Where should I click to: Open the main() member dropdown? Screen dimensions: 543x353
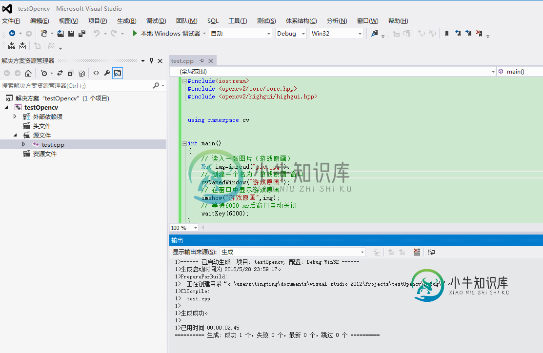pyautogui.click(x=520, y=72)
